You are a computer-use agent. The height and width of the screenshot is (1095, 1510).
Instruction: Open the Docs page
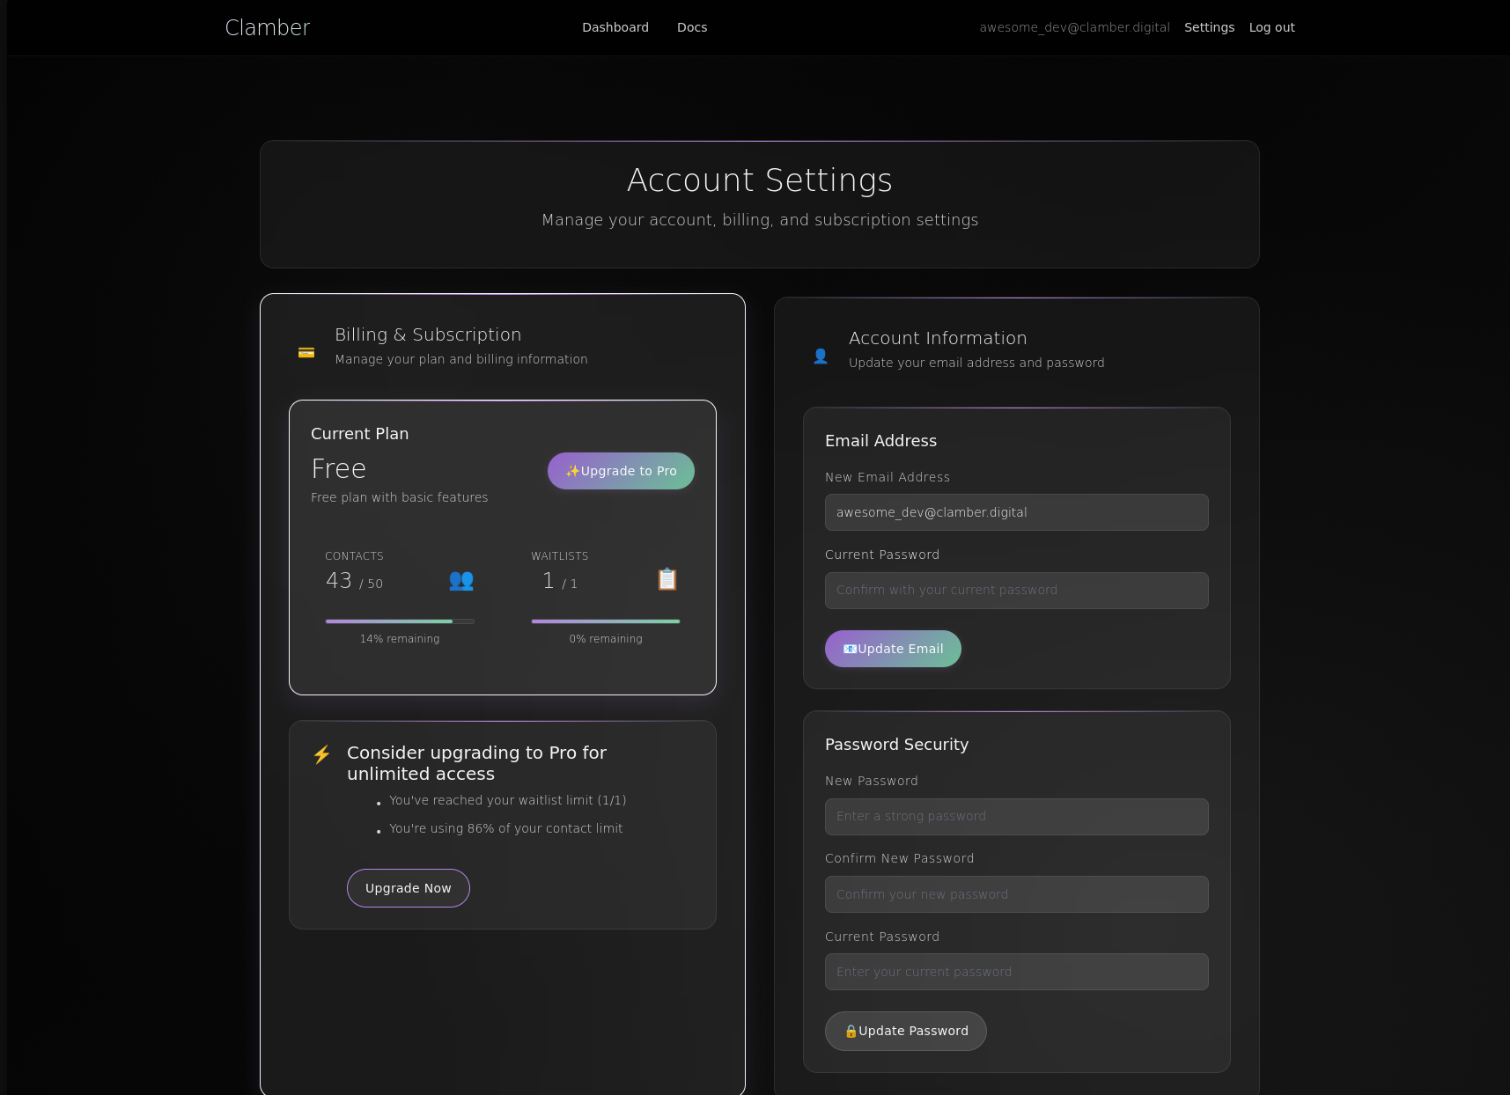692,27
